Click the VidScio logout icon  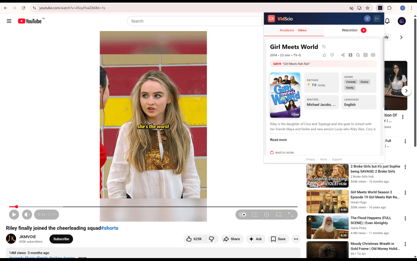(x=377, y=19)
